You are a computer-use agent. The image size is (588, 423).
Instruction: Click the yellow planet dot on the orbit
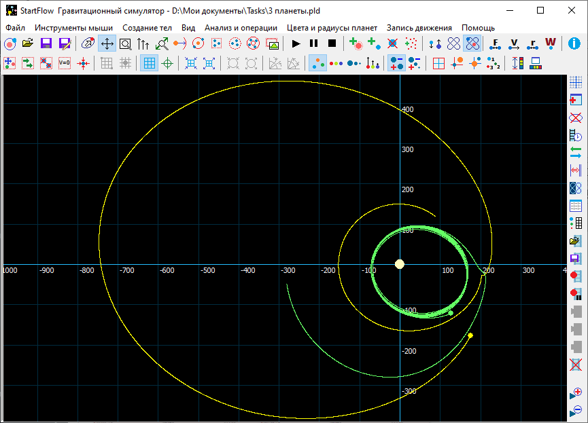coord(470,335)
